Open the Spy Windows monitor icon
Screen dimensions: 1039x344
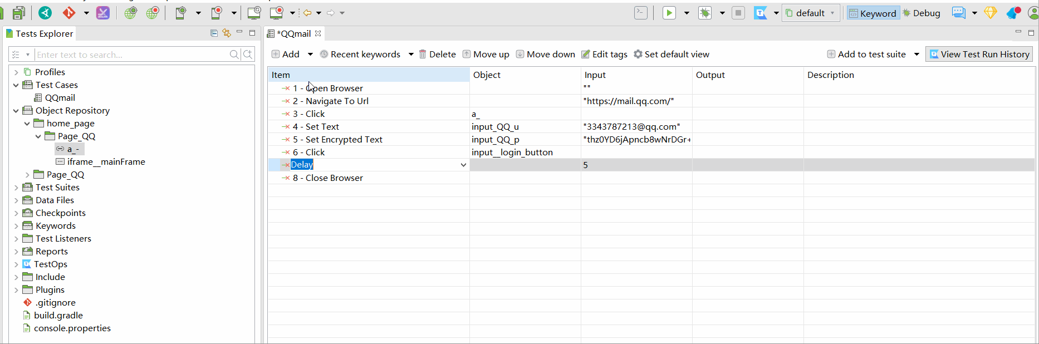(x=254, y=13)
